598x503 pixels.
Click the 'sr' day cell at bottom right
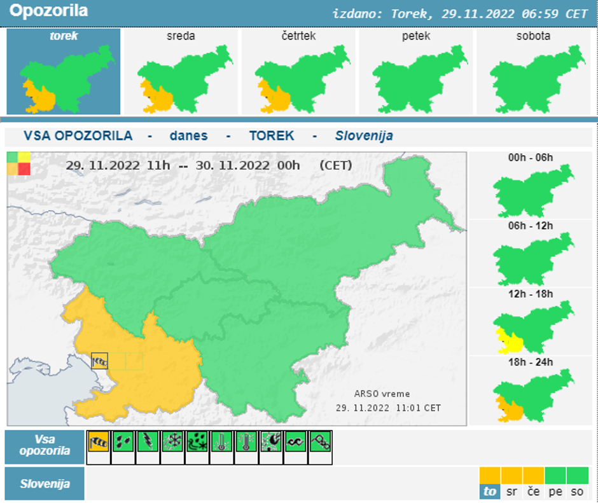(x=511, y=492)
